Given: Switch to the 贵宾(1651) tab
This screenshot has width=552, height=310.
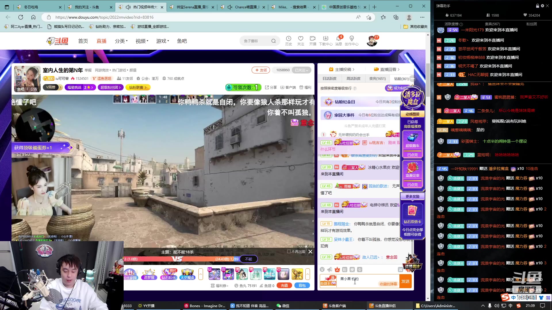Looking at the screenshot, I should point(377,79).
